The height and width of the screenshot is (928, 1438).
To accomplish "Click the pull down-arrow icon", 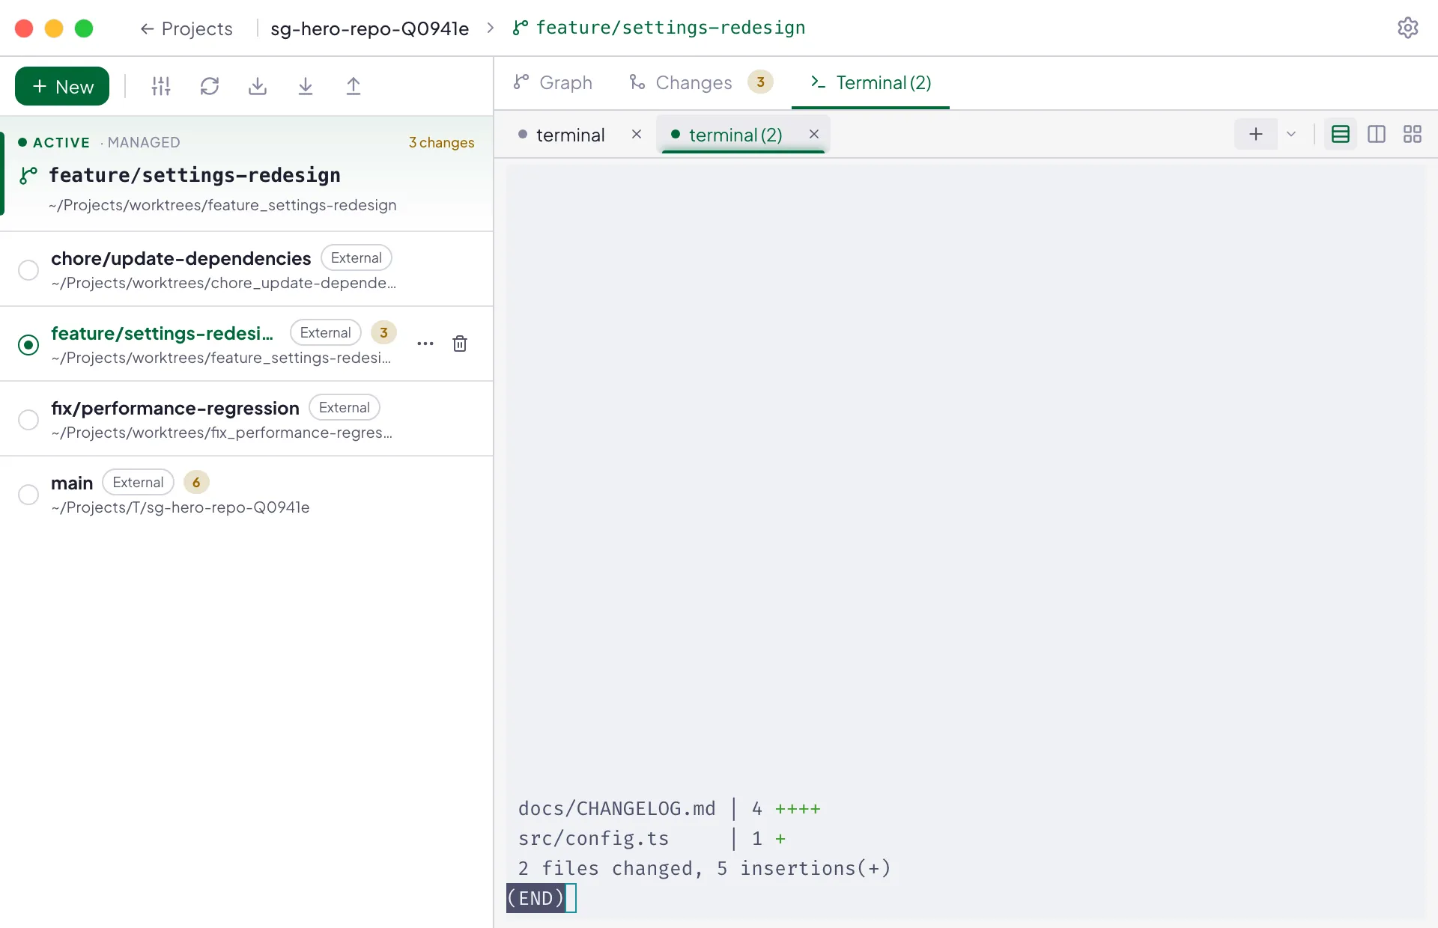I will [x=306, y=86].
